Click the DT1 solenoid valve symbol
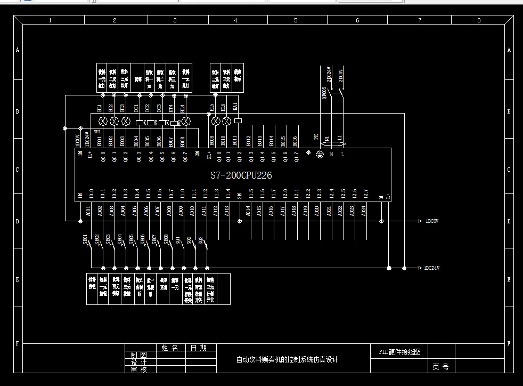Screen dimensions: 523x386 (140, 122)
